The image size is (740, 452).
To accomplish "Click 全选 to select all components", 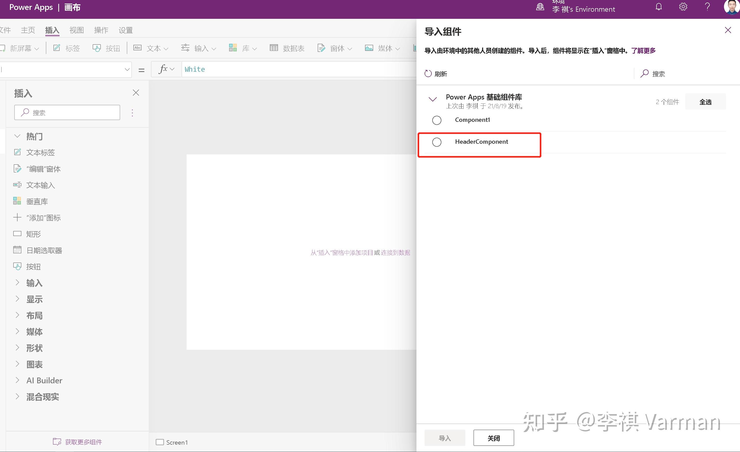I will coord(705,101).
